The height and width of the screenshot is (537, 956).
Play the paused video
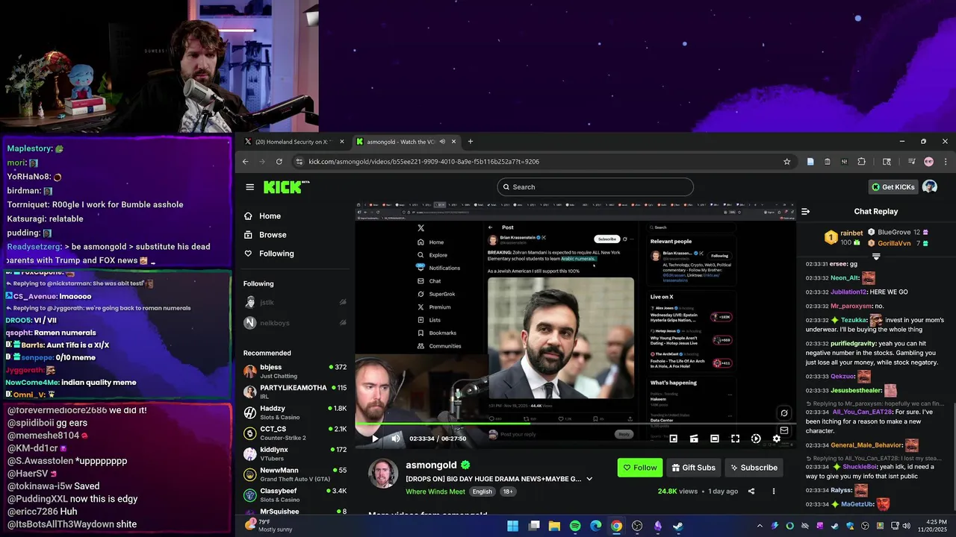click(x=375, y=439)
